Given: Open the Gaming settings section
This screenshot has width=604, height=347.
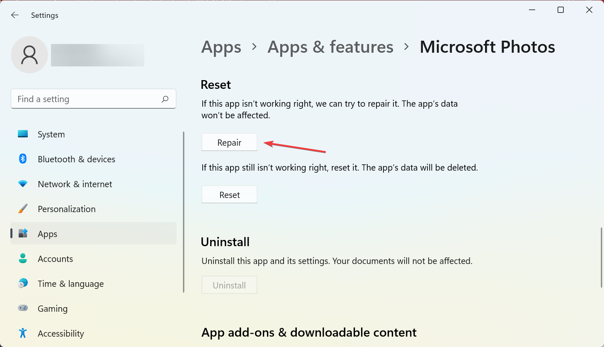Looking at the screenshot, I should pyautogui.click(x=53, y=308).
